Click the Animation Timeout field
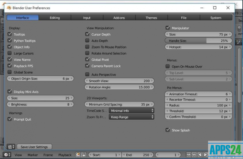 198,94
